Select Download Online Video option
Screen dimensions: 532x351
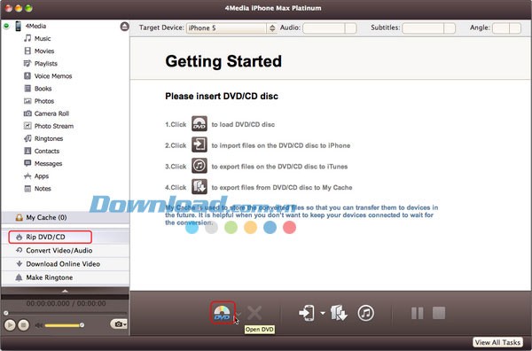click(65, 264)
